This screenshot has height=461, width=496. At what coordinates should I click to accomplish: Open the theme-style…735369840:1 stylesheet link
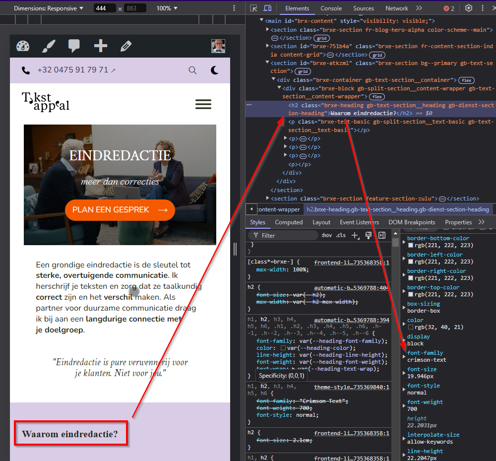click(x=352, y=387)
